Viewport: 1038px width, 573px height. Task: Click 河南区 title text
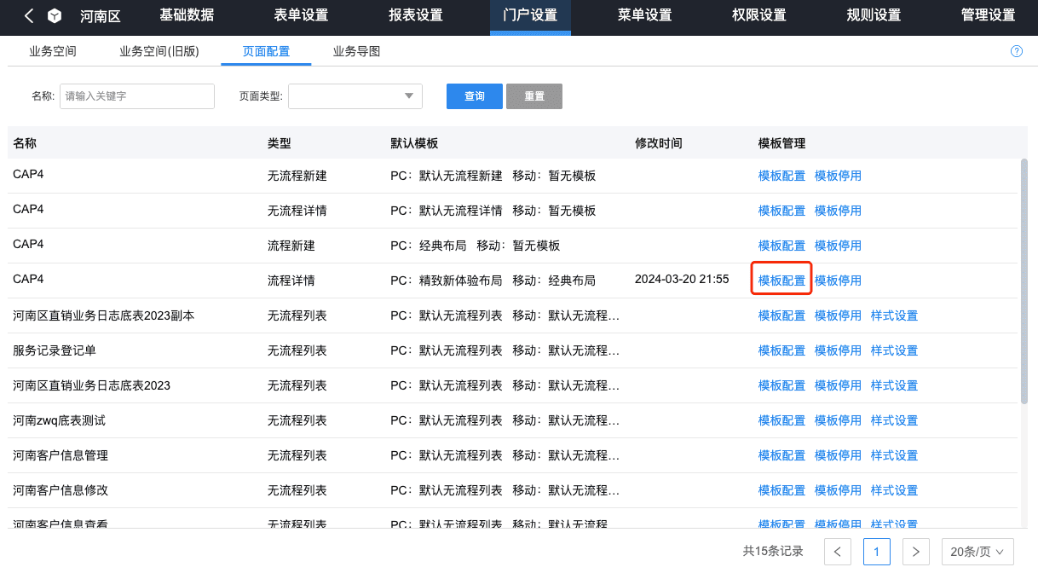click(100, 15)
